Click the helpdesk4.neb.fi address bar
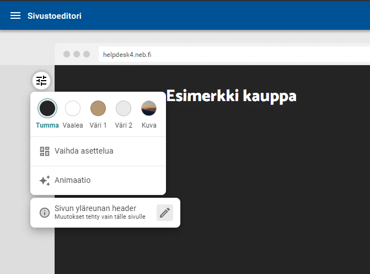 coord(221,54)
